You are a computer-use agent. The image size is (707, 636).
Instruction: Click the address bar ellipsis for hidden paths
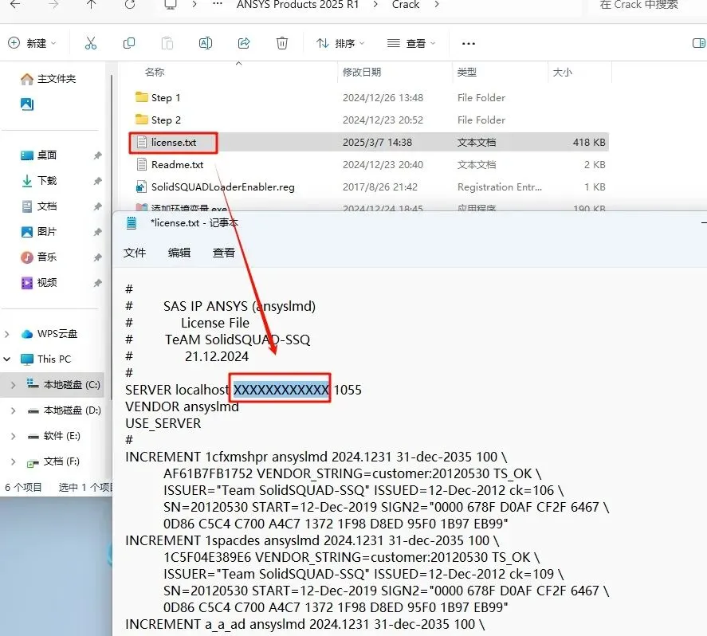(x=218, y=5)
